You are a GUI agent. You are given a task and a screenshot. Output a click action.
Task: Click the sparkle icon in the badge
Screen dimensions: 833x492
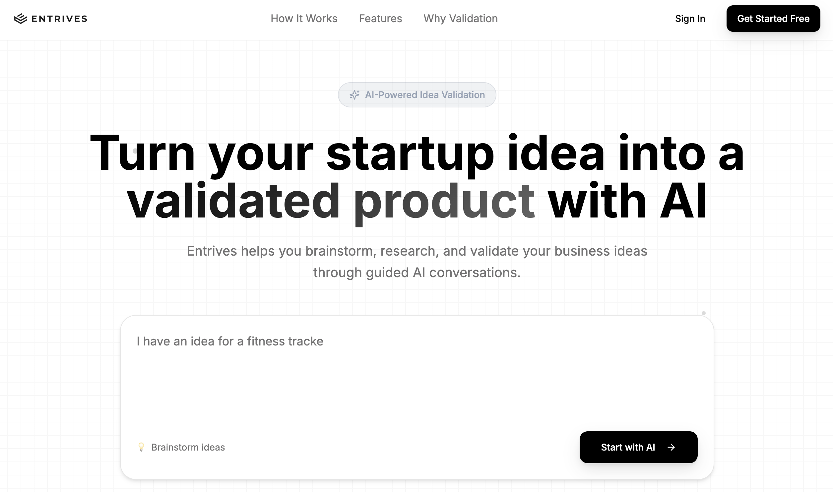point(354,95)
